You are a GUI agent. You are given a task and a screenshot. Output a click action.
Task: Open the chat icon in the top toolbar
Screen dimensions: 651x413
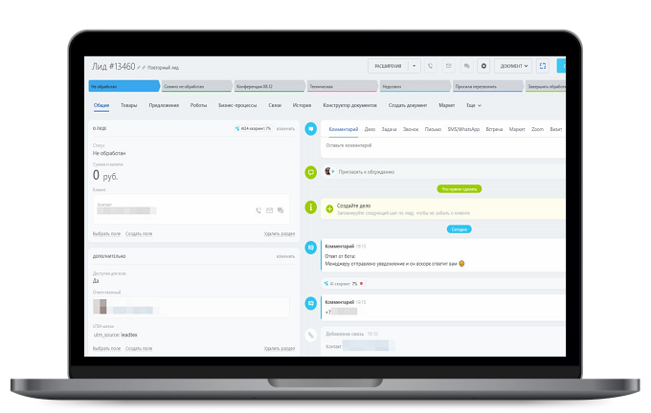[x=466, y=66]
